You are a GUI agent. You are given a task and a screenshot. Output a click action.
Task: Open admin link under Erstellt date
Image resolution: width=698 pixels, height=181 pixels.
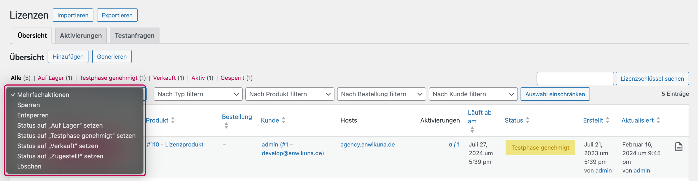(604, 171)
